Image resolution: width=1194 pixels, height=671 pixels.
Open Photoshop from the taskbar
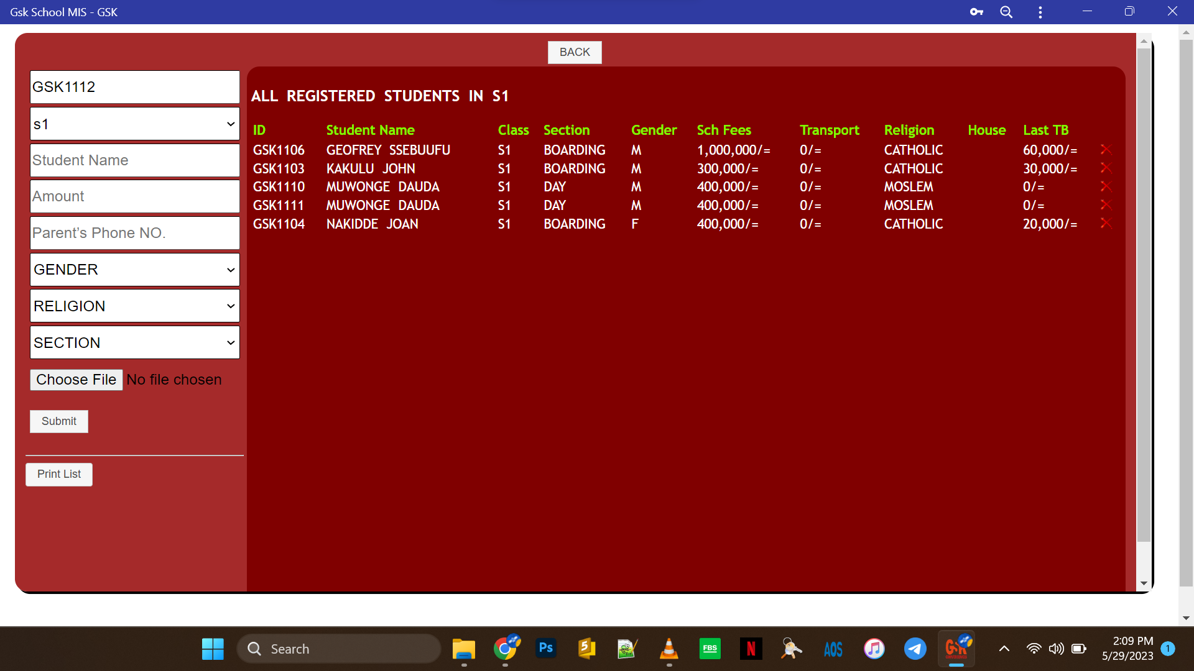pos(546,649)
